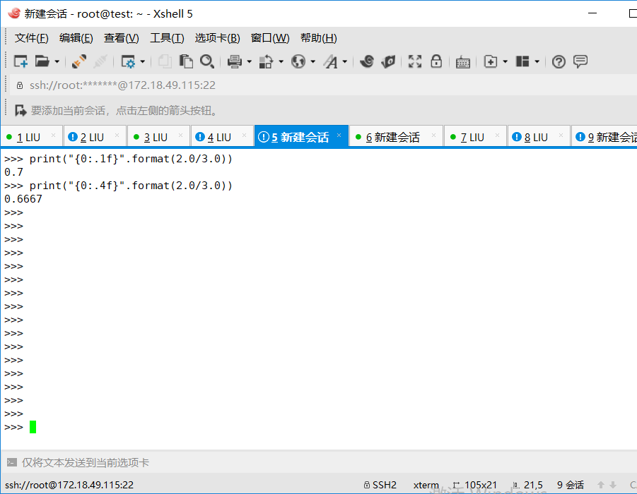Click the Xftp green leaf icon
Viewport: 637px width, 494px height.
tap(388, 61)
